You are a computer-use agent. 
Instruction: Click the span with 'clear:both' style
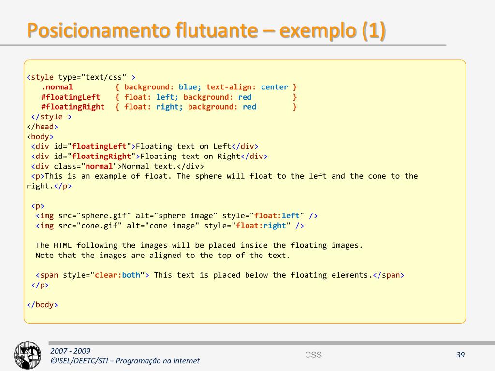tap(220, 275)
